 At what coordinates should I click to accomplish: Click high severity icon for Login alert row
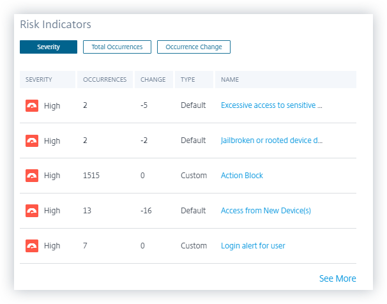pyautogui.click(x=31, y=246)
